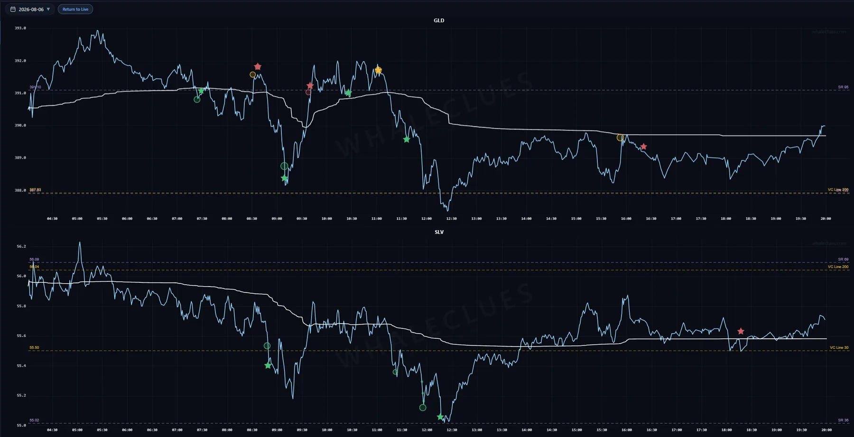Select the green star marker near 10:25 on GLD
Viewport: 854px width, 437px height.
click(x=348, y=93)
